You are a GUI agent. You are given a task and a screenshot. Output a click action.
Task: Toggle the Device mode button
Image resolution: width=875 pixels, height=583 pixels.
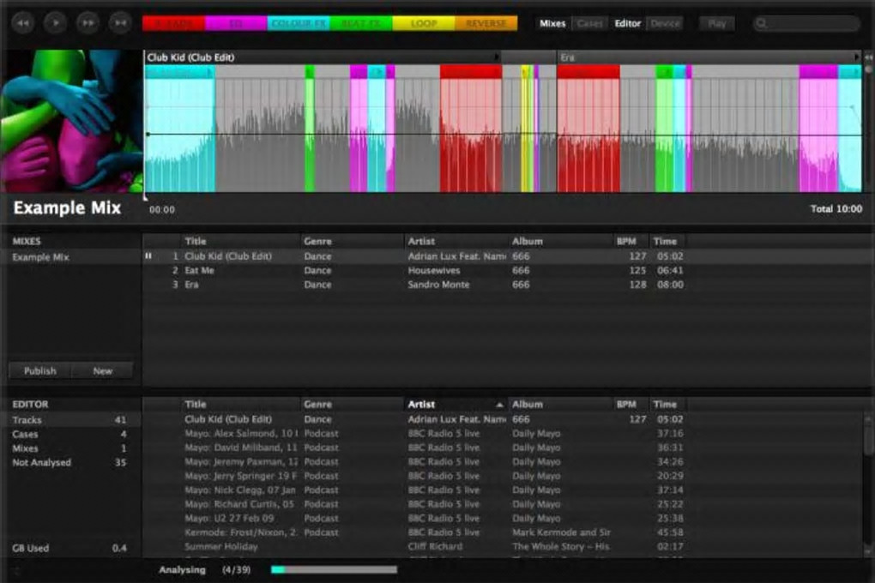point(666,23)
